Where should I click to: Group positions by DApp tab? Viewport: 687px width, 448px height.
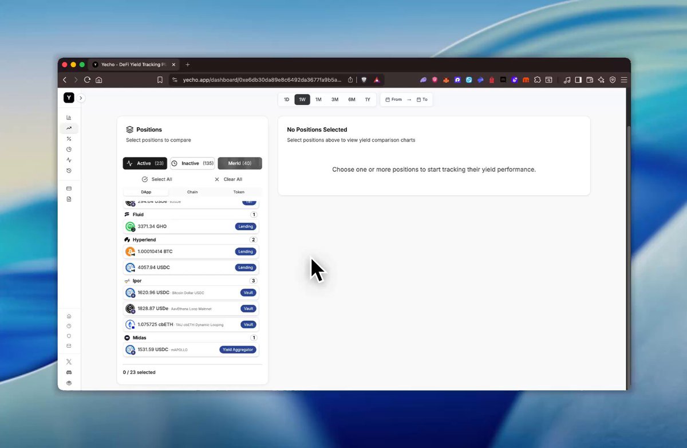tap(146, 192)
